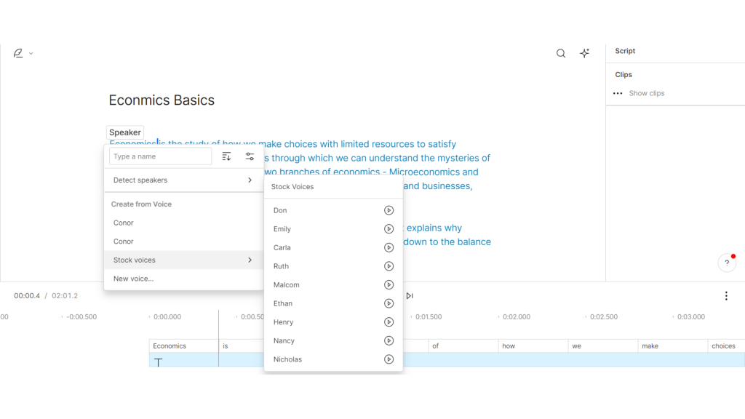Open dropdown arrow beside pen icon
745x419 pixels.
coord(31,54)
